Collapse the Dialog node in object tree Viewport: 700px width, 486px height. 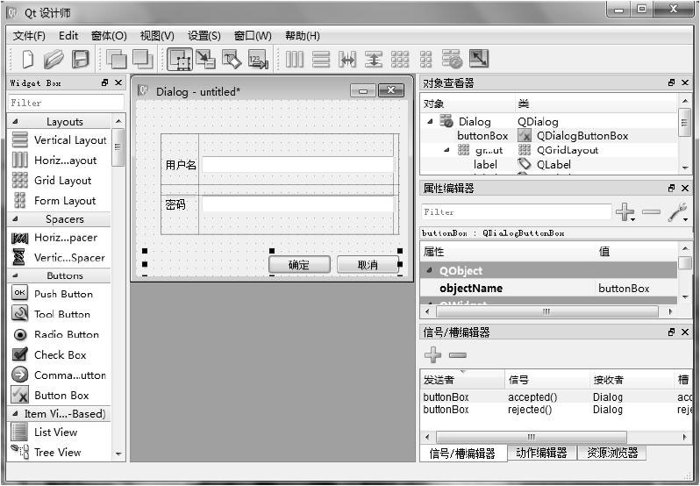tap(430, 122)
